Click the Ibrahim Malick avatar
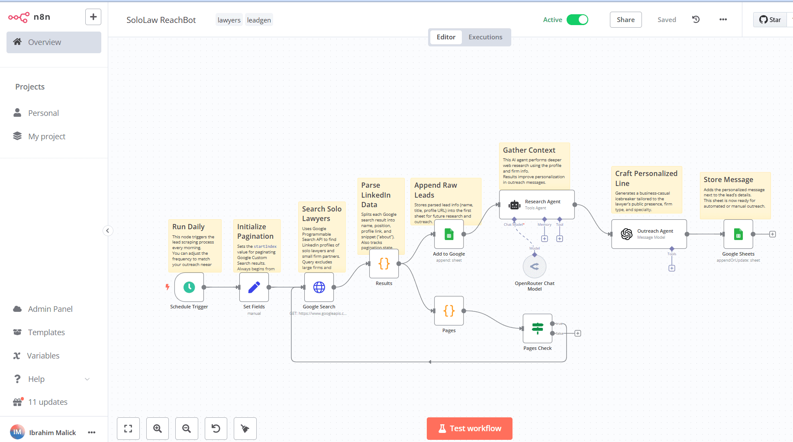 [17, 432]
